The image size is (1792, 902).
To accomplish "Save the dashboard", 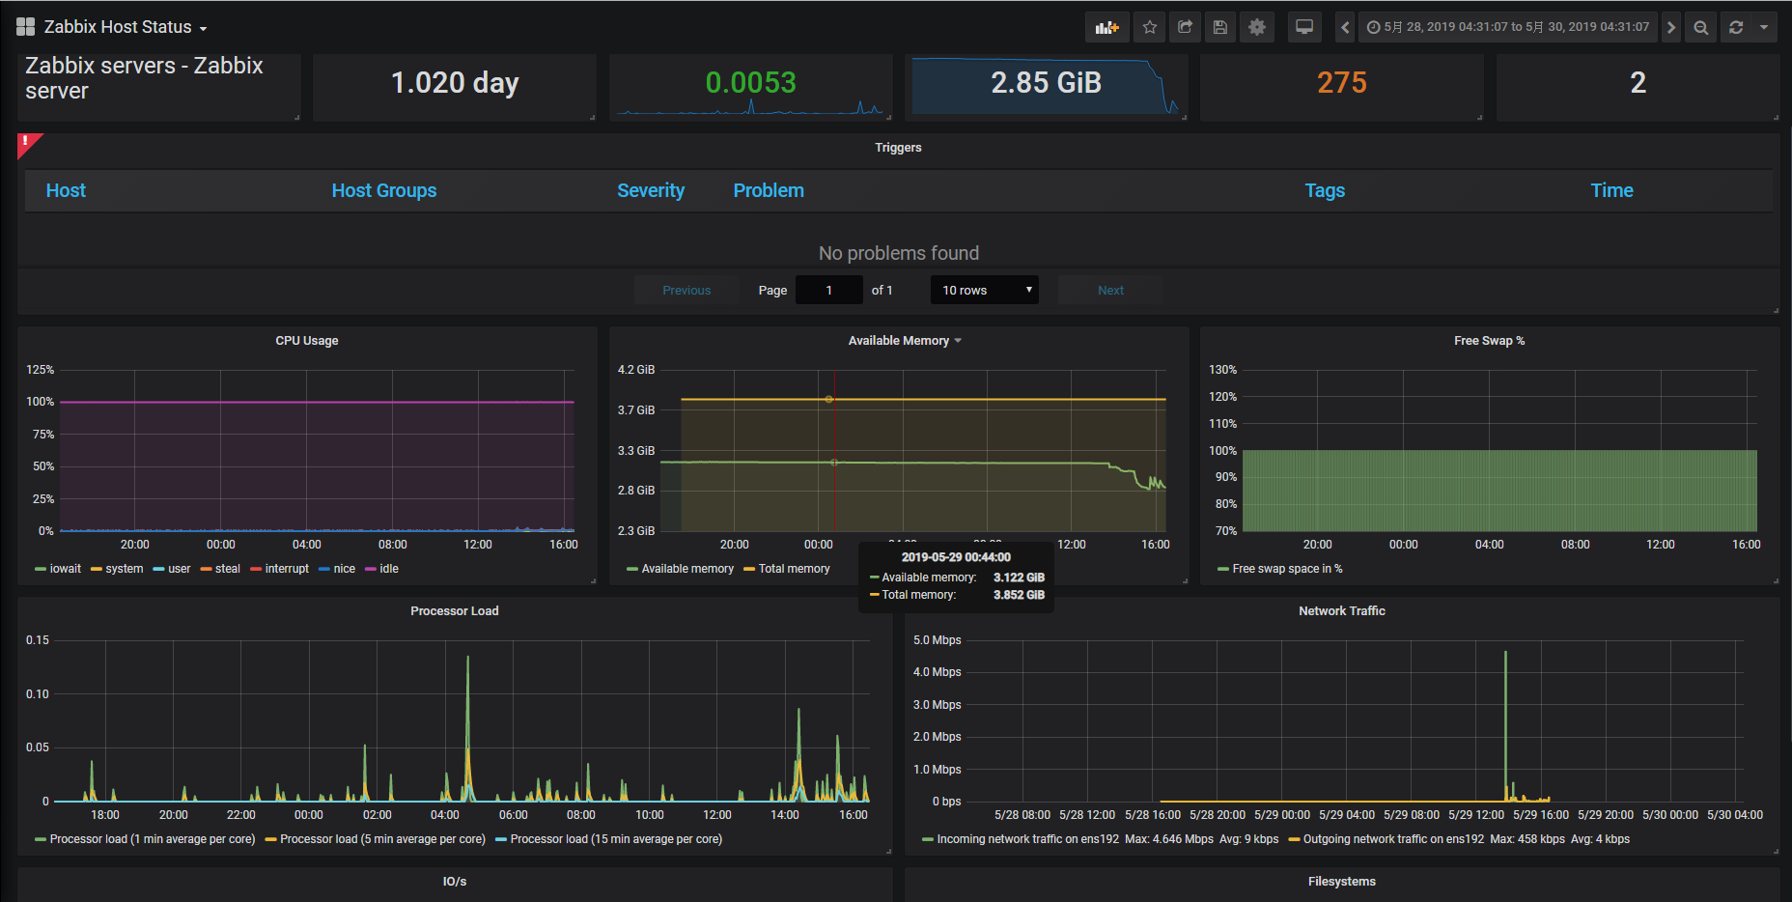I will [x=1220, y=27].
